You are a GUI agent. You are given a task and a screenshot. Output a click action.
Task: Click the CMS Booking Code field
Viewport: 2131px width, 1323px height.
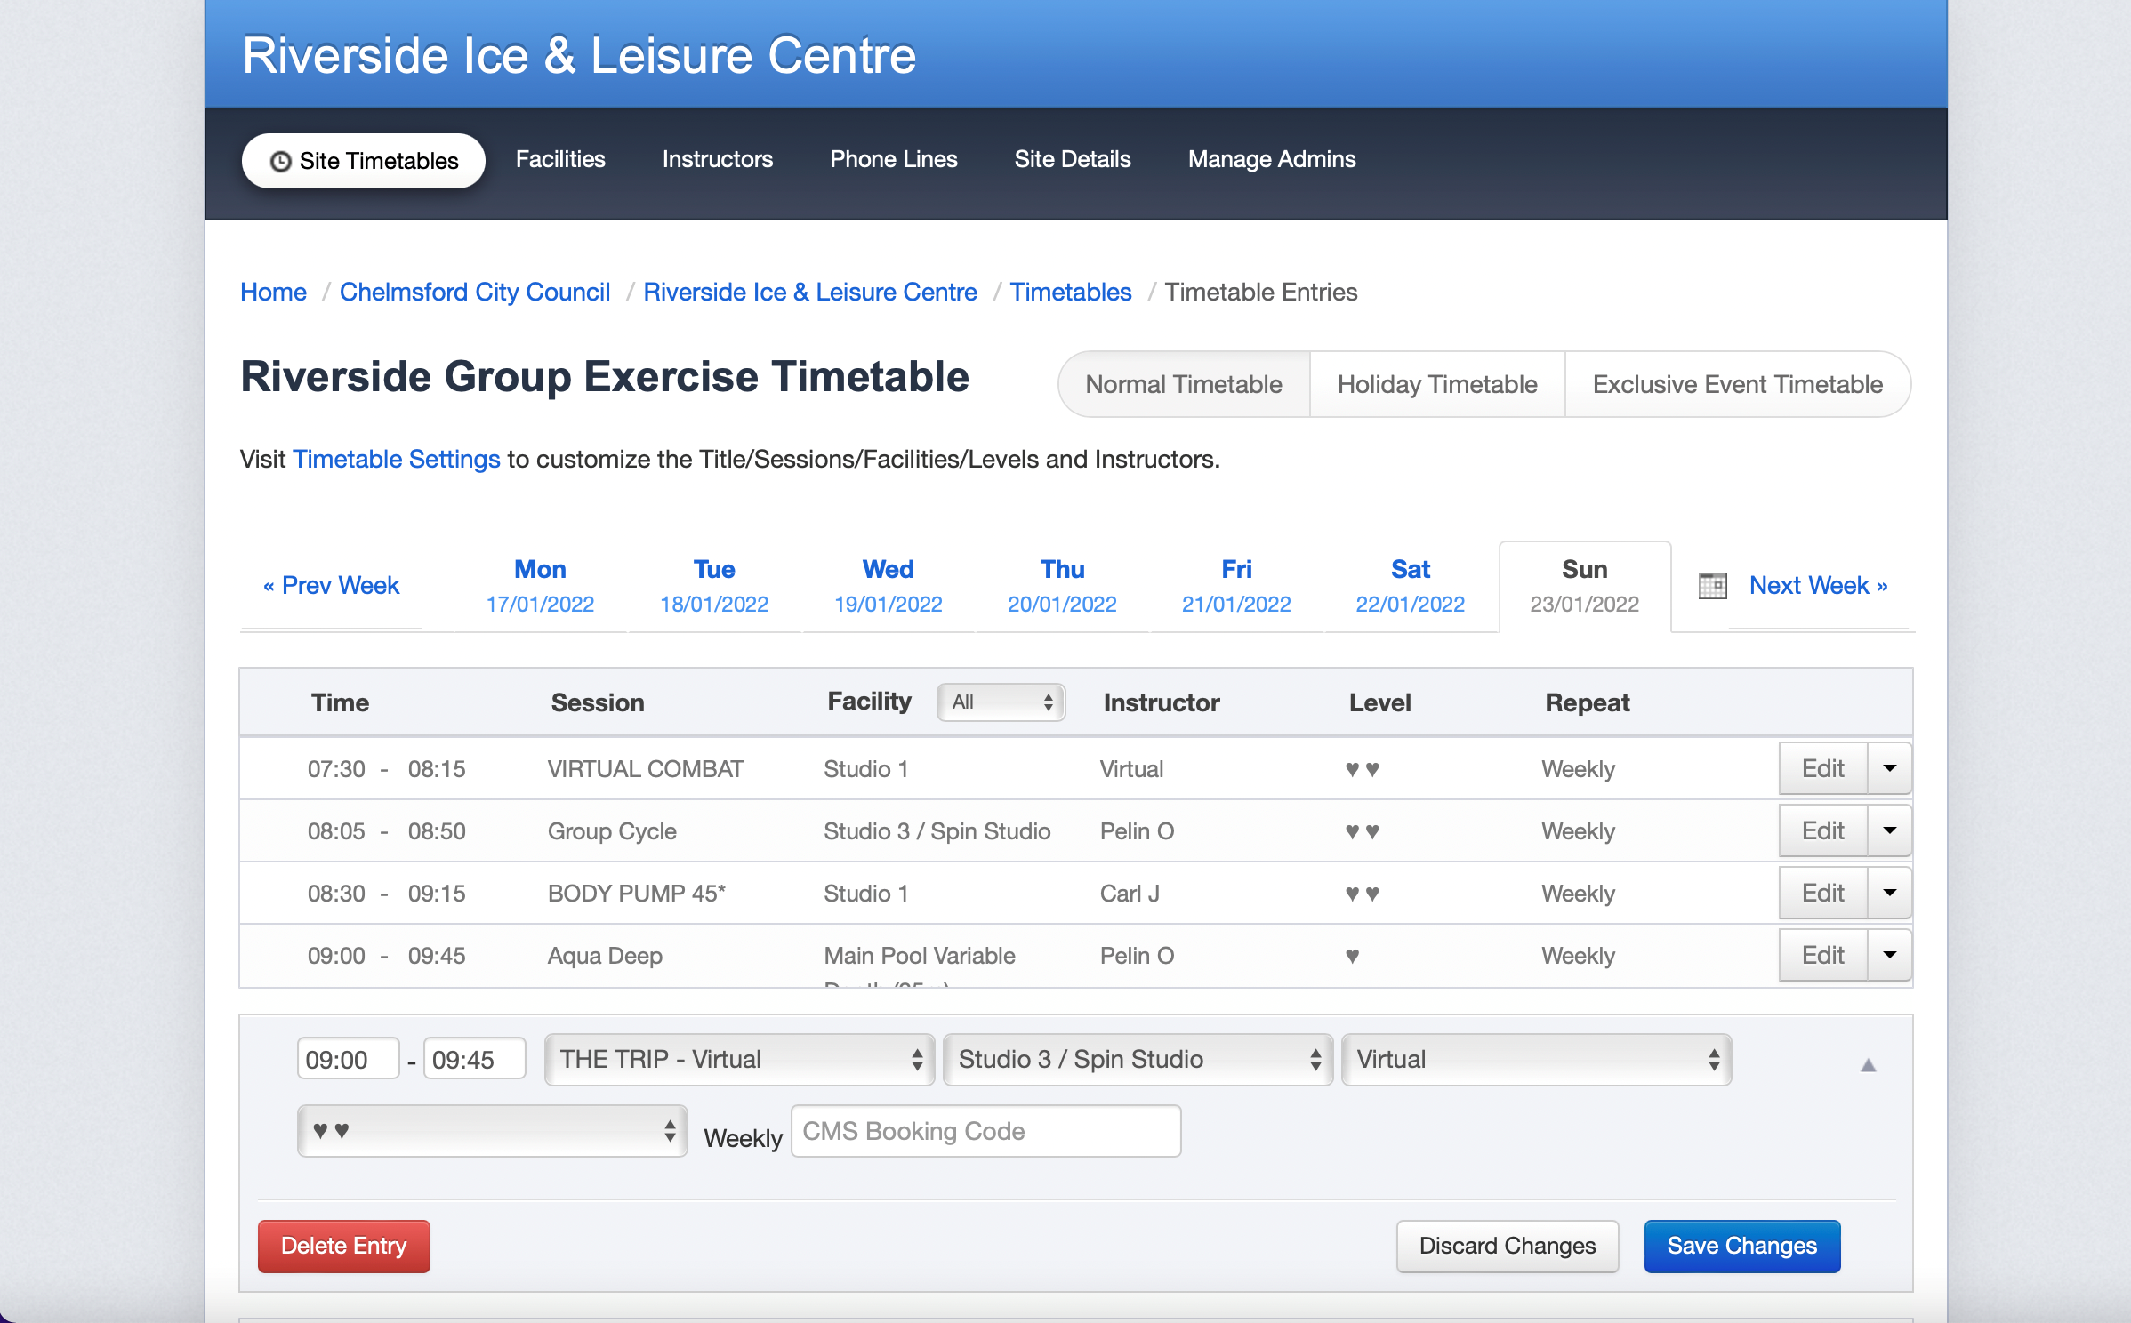click(x=986, y=1131)
